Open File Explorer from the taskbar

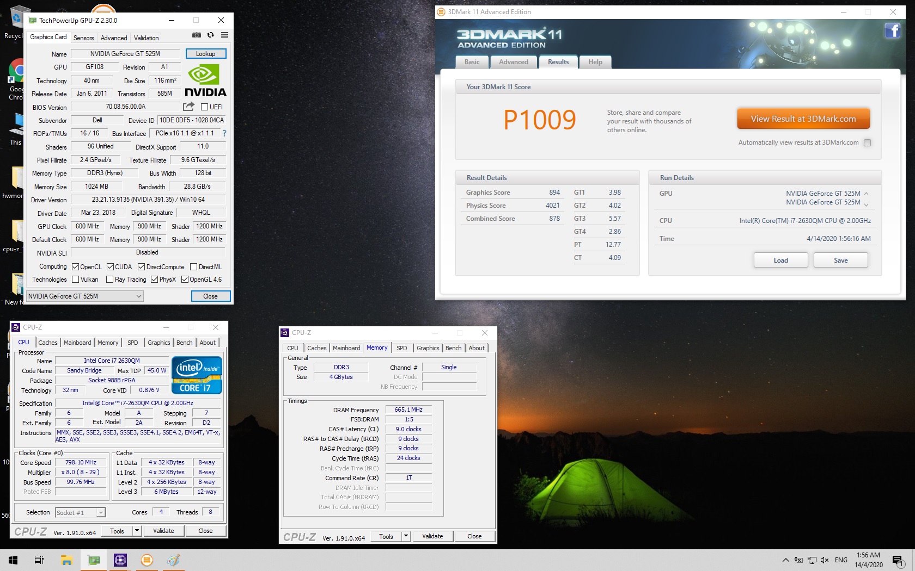(66, 560)
